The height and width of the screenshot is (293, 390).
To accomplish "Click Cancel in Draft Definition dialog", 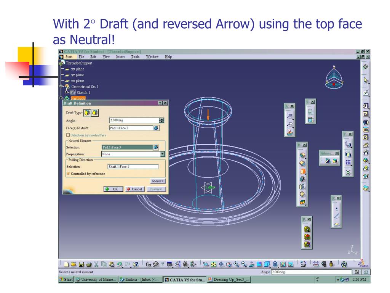I will pyautogui.click(x=135, y=189).
